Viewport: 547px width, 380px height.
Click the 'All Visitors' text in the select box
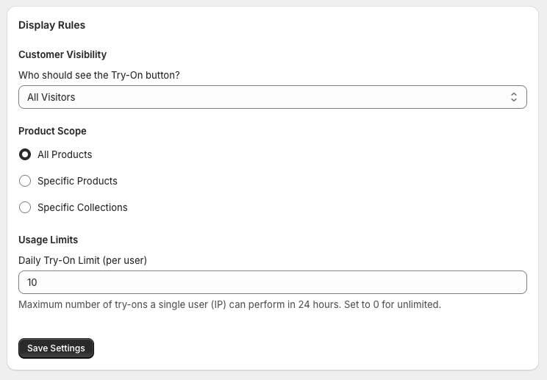(x=51, y=97)
